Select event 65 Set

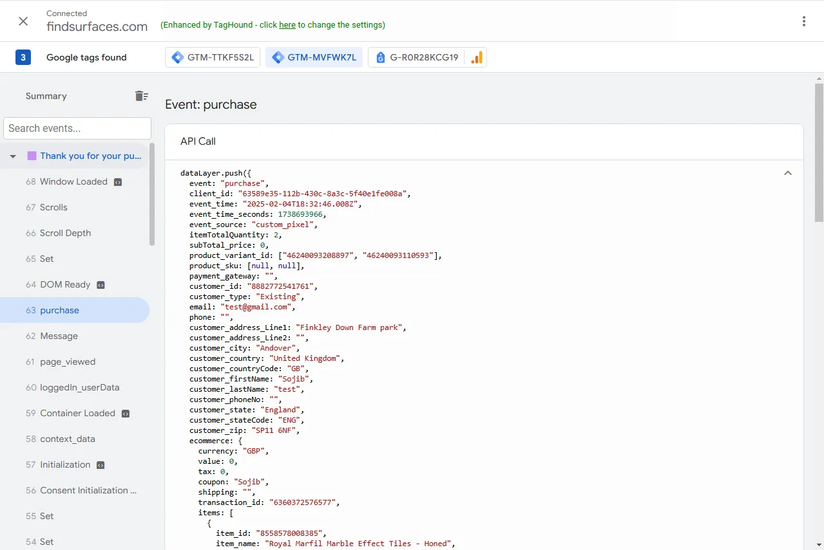(x=75, y=259)
